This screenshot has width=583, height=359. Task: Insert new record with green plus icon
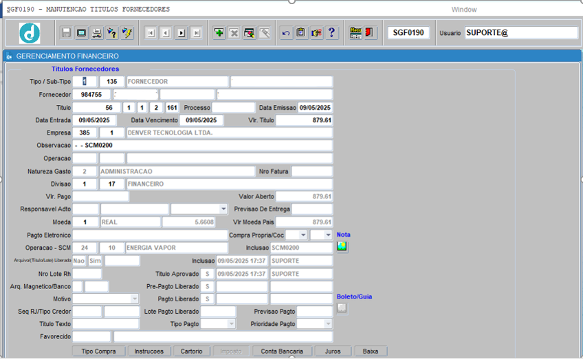tap(219, 33)
